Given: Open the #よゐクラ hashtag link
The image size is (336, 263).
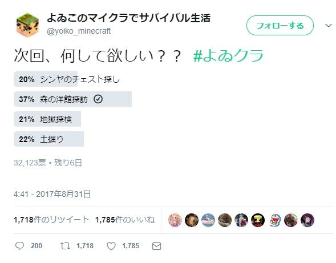Looking at the screenshot, I should pos(228,55).
